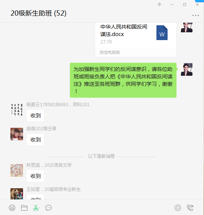Click the sender's avatar next to the green message
This screenshot has width=204, height=215.
point(187,69)
